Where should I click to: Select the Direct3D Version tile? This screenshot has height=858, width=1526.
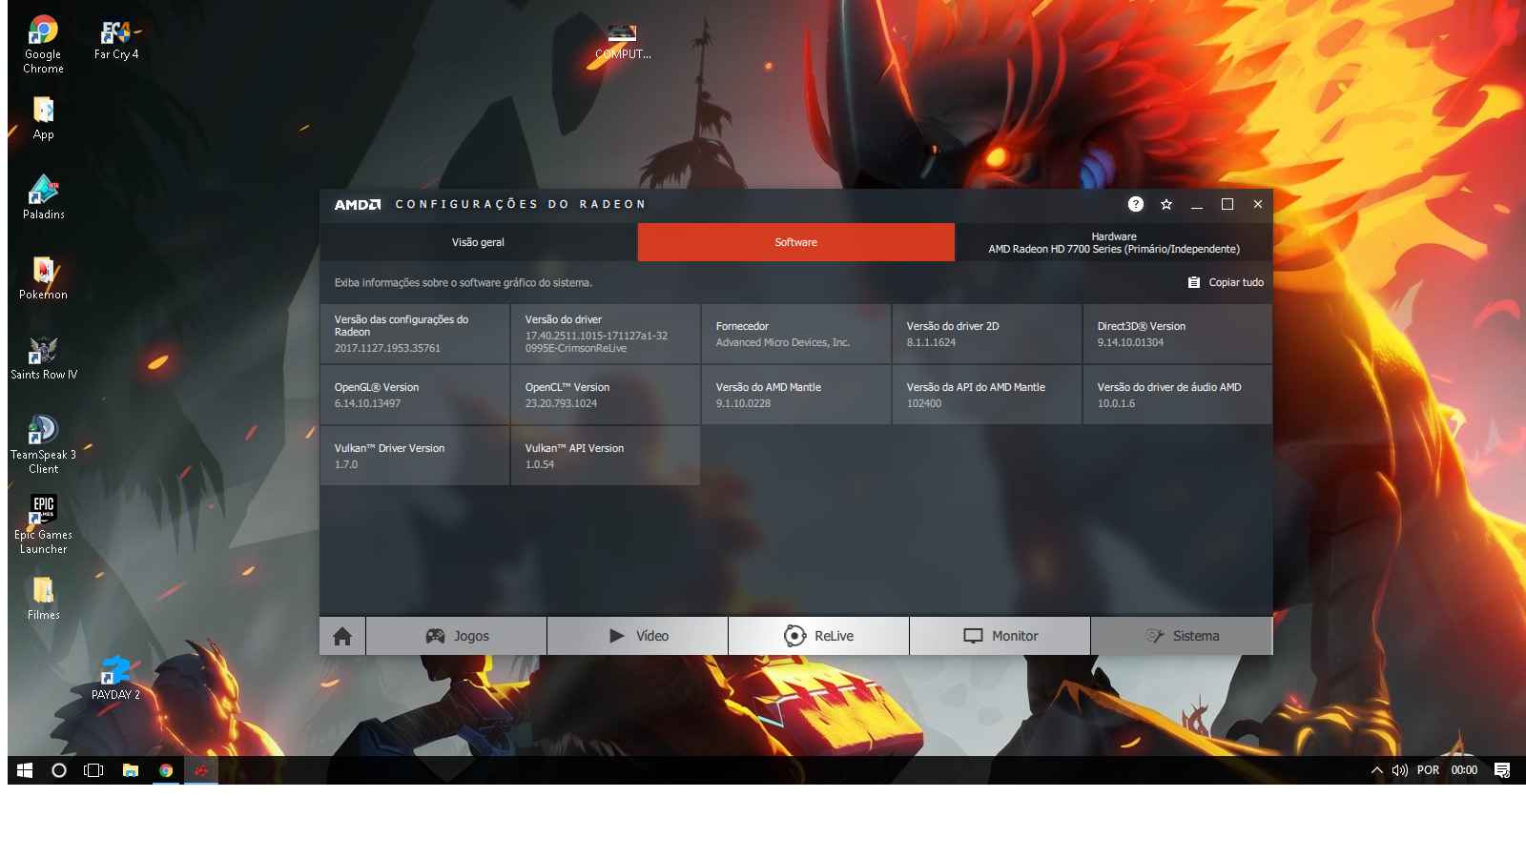(1178, 334)
